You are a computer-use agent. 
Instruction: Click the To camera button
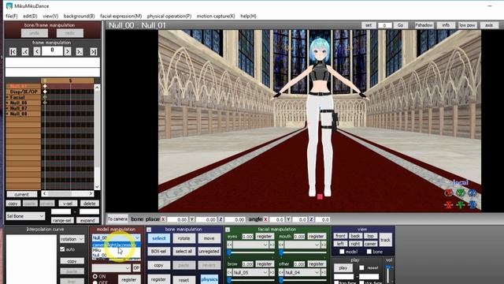tap(117, 219)
